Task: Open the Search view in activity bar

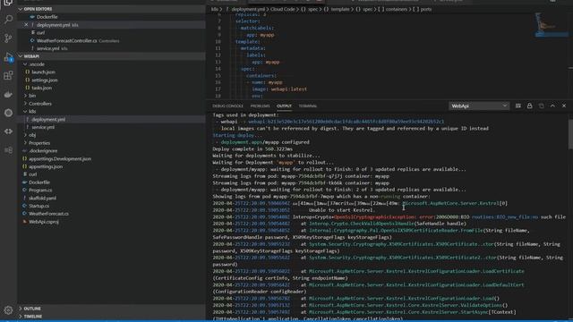Action: click(x=8, y=19)
